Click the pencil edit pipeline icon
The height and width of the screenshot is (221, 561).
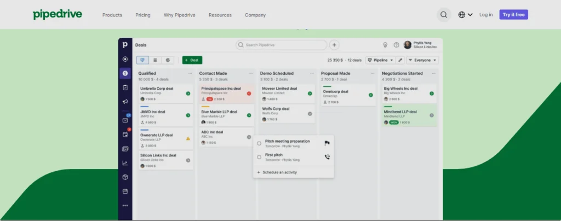(x=400, y=60)
